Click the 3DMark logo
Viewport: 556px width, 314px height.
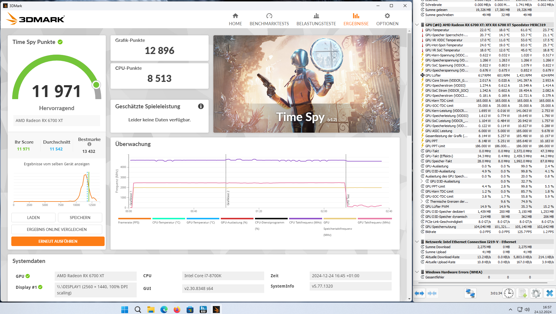pos(35,19)
